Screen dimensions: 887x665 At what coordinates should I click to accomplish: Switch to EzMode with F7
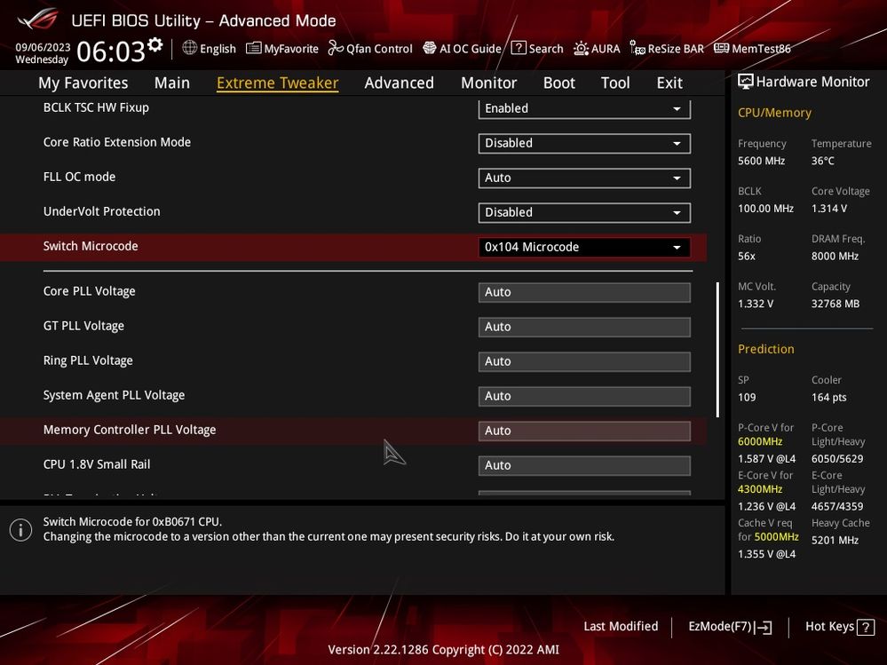coord(729,627)
